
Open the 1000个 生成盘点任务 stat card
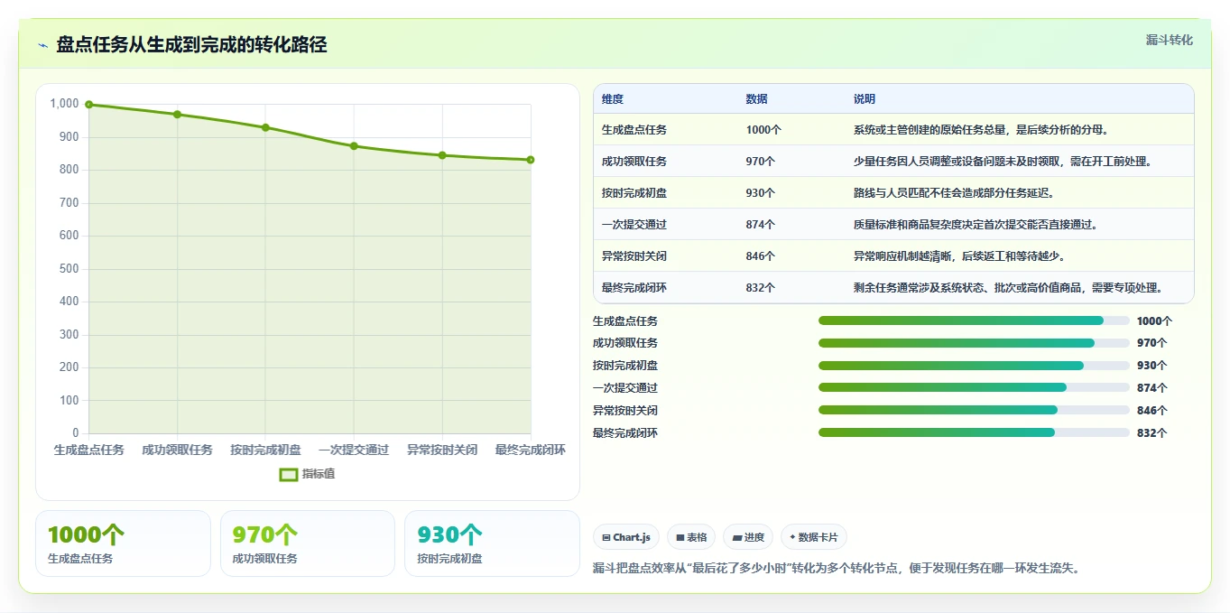(x=123, y=543)
